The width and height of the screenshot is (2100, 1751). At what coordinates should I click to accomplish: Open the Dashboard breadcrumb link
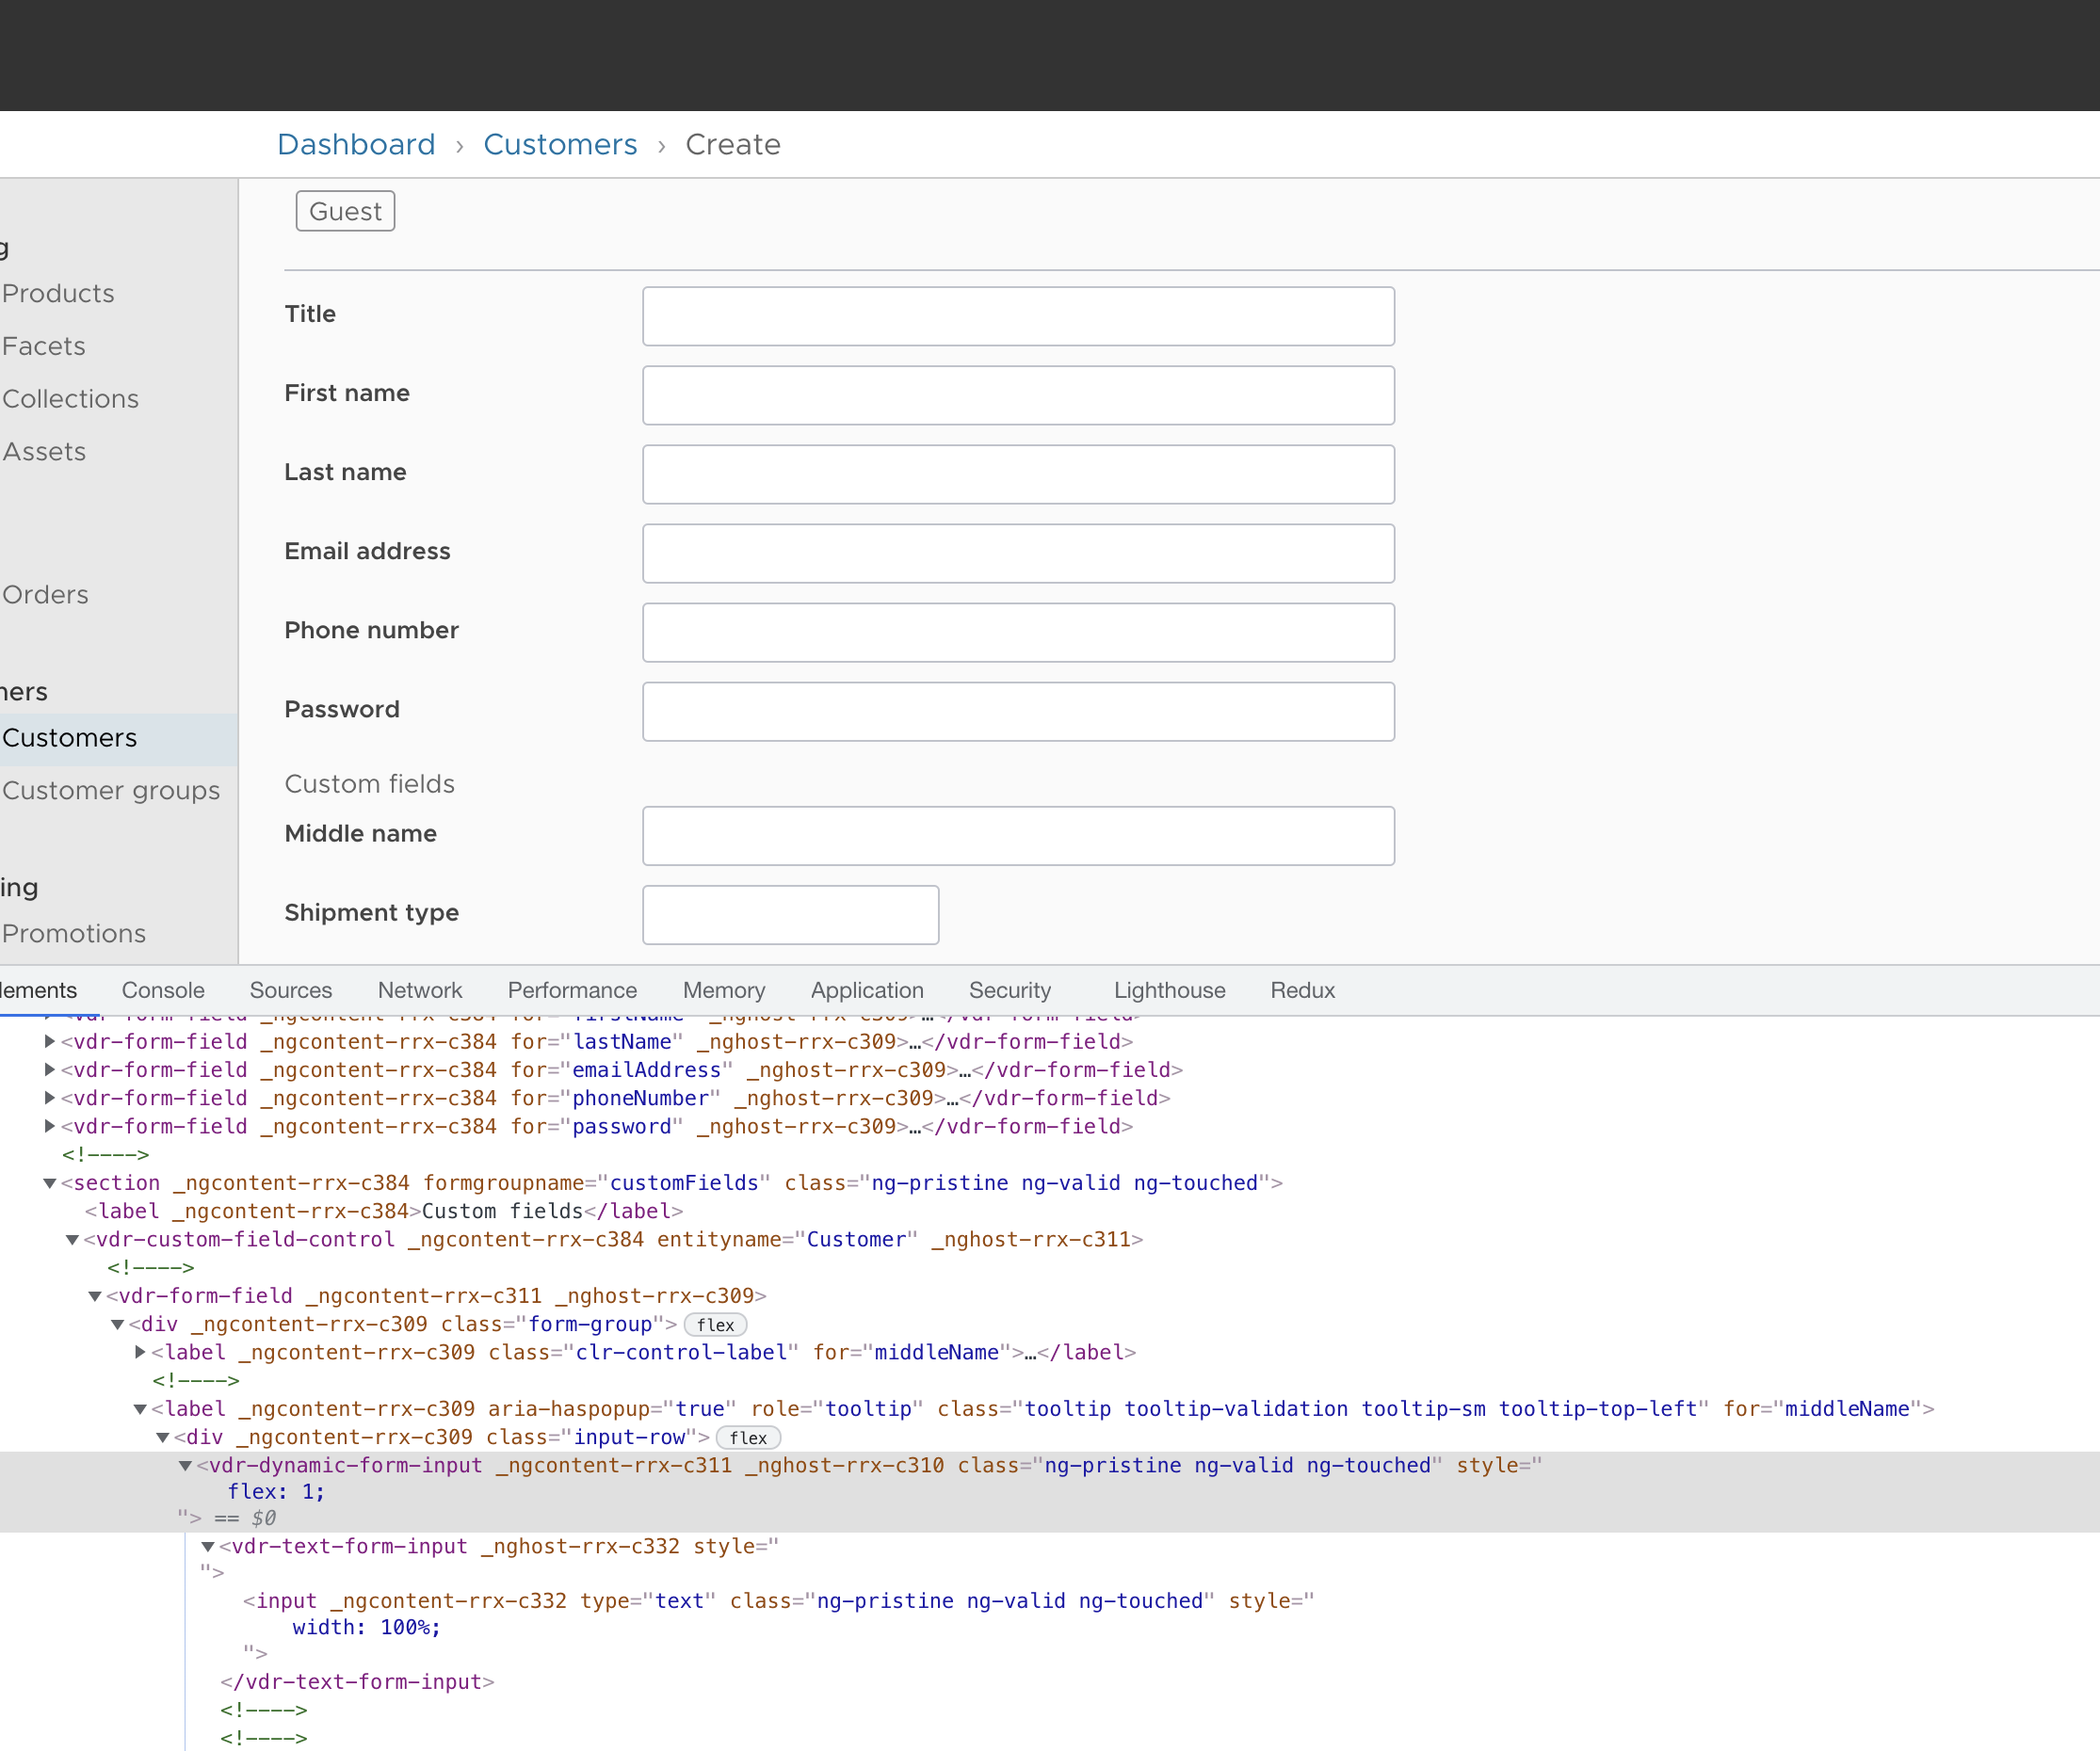[x=356, y=144]
